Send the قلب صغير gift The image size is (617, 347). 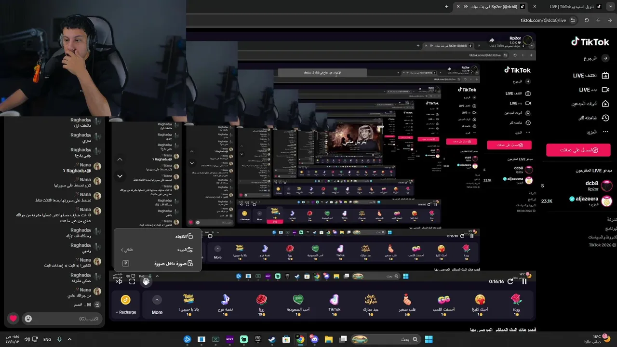point(407,305)
